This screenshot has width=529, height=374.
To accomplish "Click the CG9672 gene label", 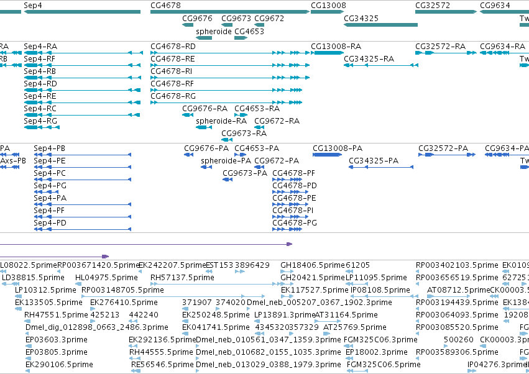I will 269,18.
